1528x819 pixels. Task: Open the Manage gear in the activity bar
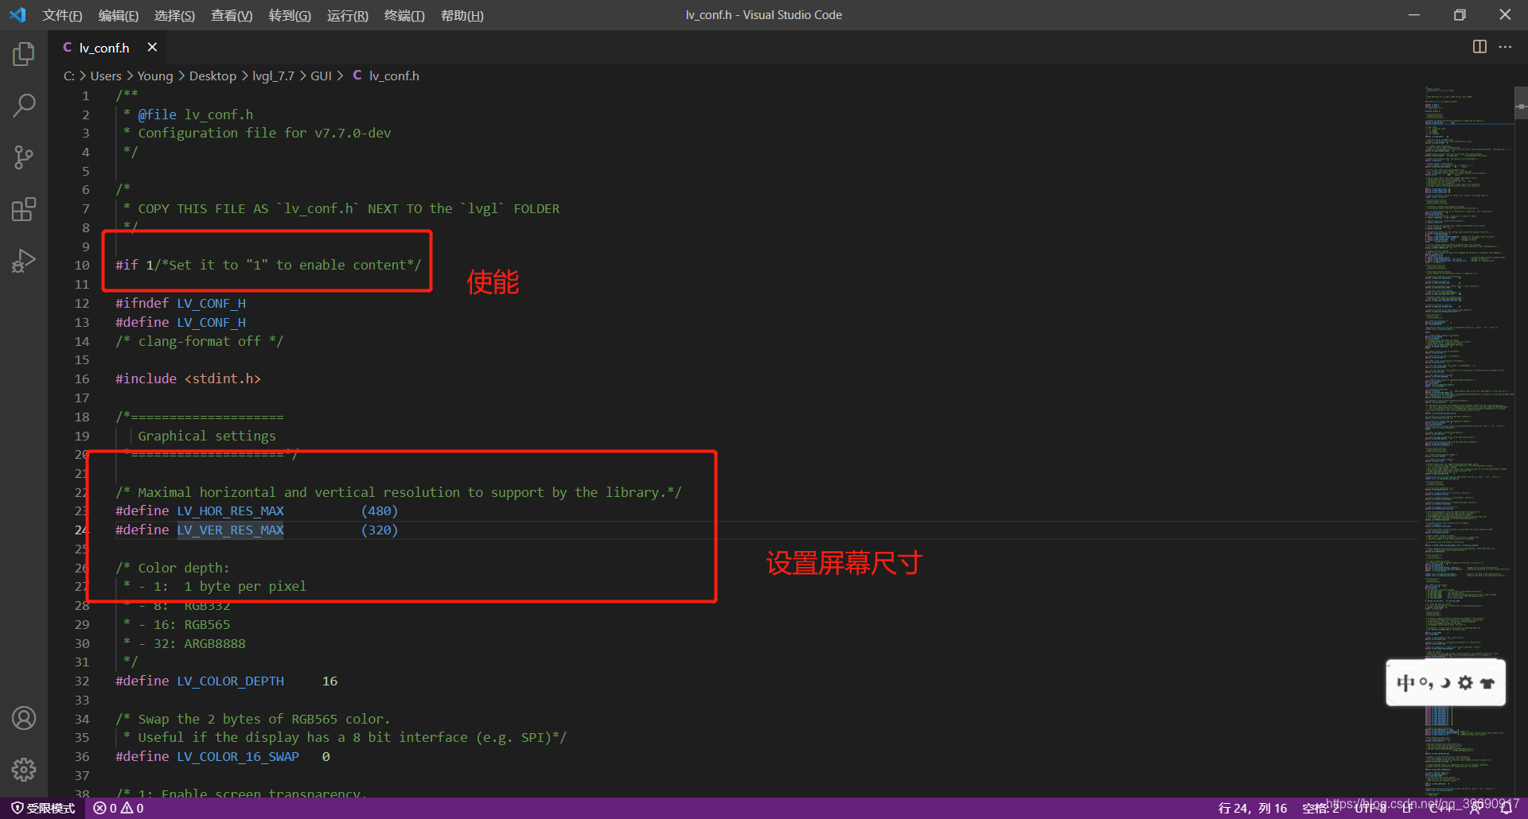click(x=24, y=769)
